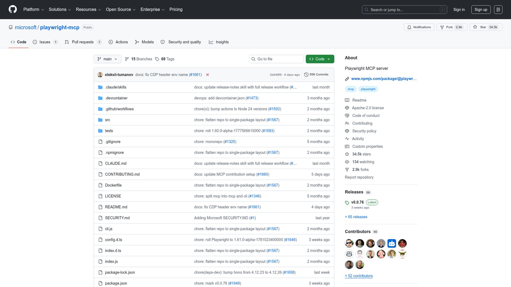
Task: Open the README.md file
Action: 116,207
